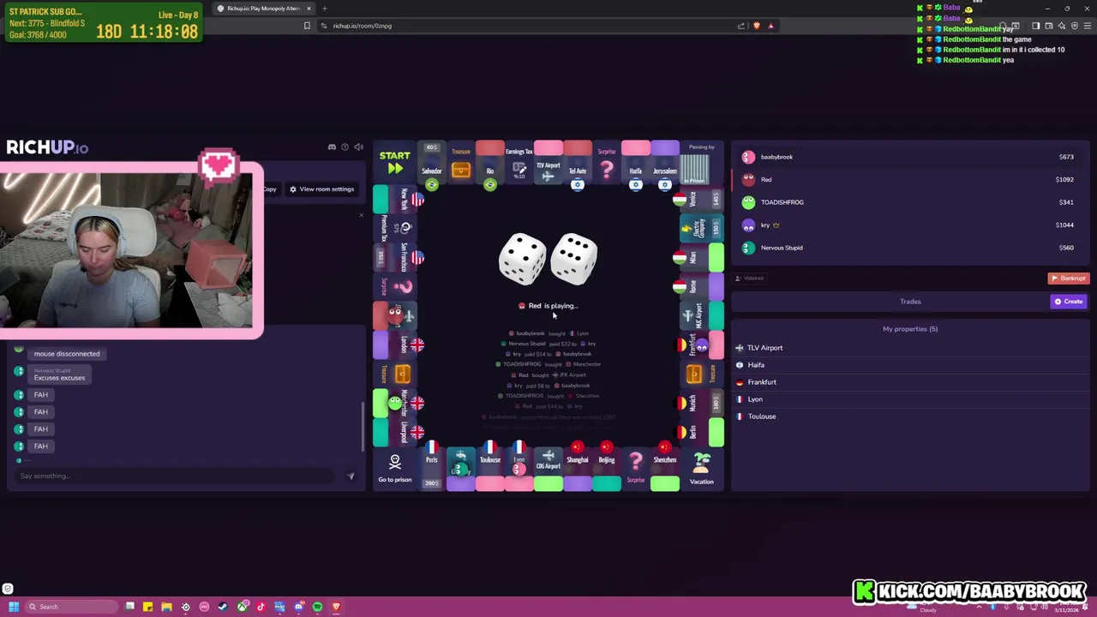Open the Windows Start menu
Viewport: 1097px width, 617px height.
[14, 607]
